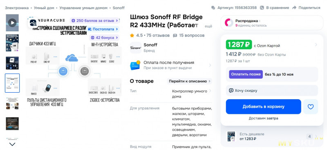Click the Sonoff brand logo
The height and width of the screenshot is (150, 327).
[x=136, y=48]
